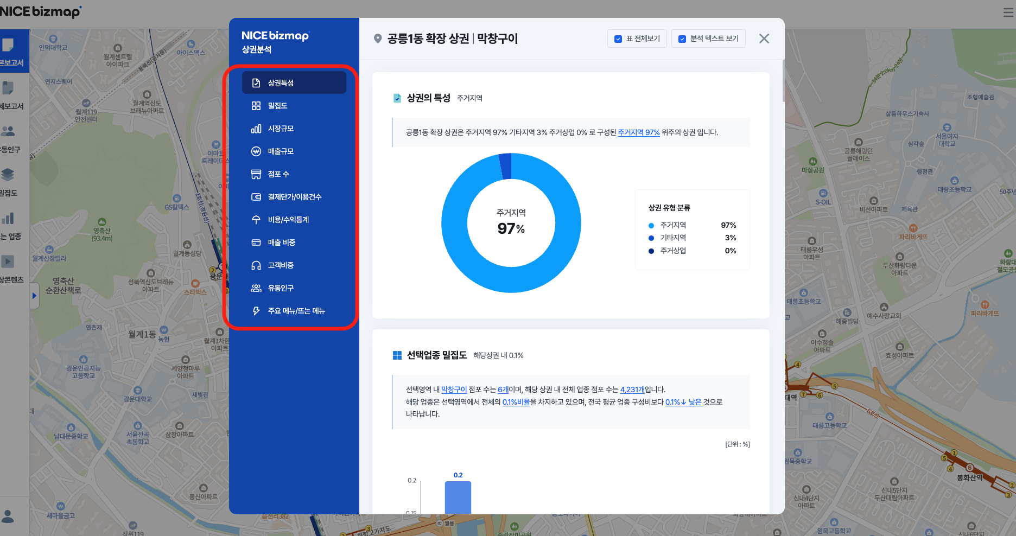Image resolution: width=1016 pixels, height=536 pixels.
Task: Click the 선택업종 밀집도 section heading icon
Action: point(397,355)
